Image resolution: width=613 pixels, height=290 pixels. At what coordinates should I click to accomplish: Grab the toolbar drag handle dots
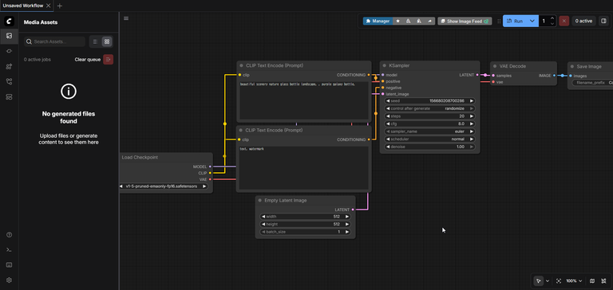(498, 21)
